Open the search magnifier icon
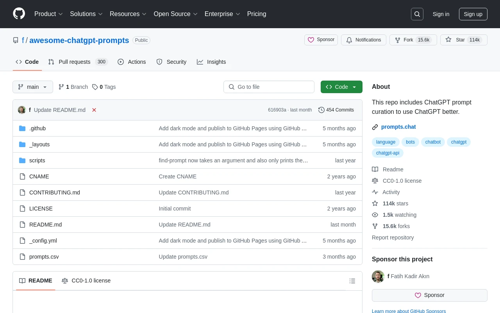The width and height of the screenshot is (500, 313). (417, 14)
